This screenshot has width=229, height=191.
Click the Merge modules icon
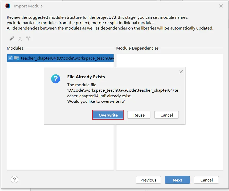[x=20, y=39]
